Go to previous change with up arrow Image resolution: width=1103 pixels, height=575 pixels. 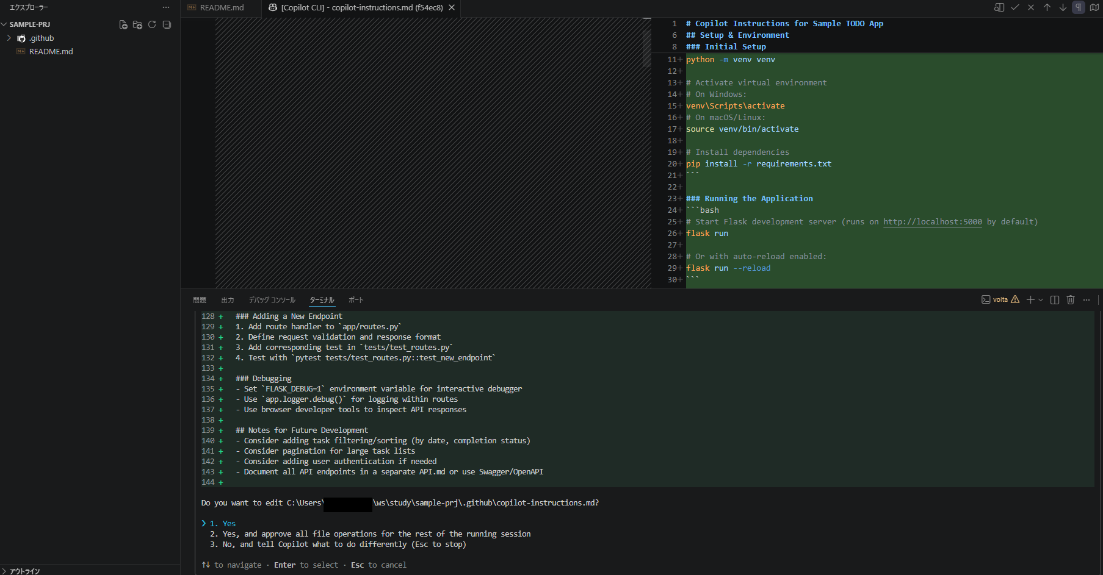coord(1047,7)
